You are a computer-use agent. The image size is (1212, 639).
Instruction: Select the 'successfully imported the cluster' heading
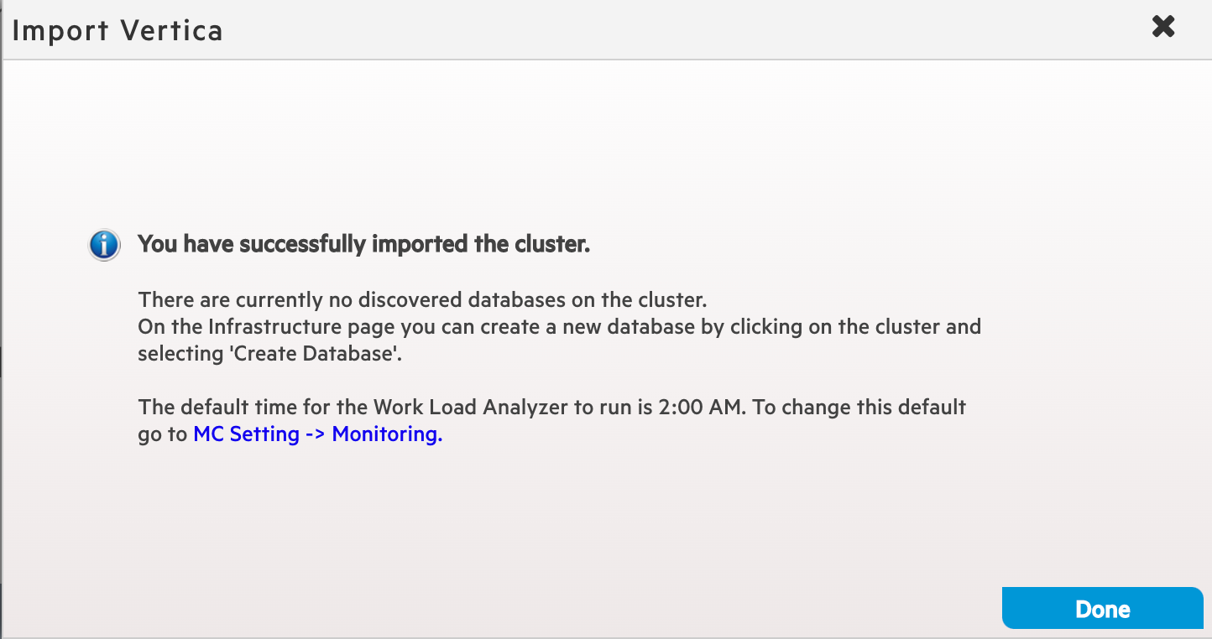coord(364,244)
